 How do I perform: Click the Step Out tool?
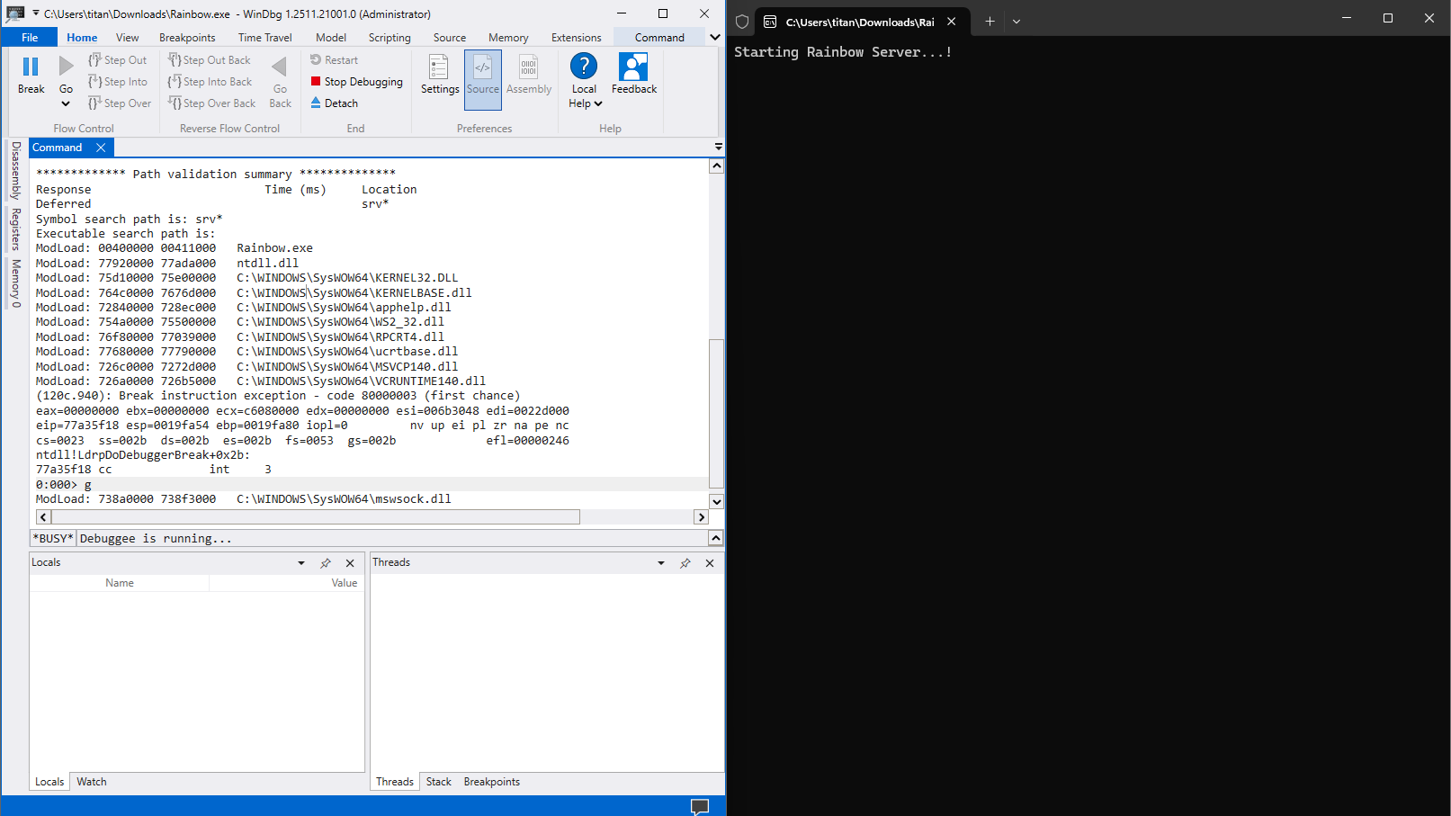pyautogui.click(x=118, y=60)
